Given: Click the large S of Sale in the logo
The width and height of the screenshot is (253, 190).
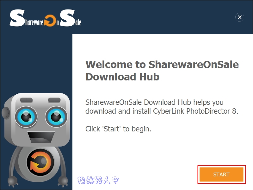Looking at the screenshot, I should [67, 18].
